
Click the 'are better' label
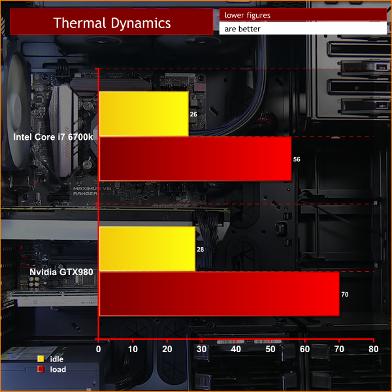pos(242,29)
